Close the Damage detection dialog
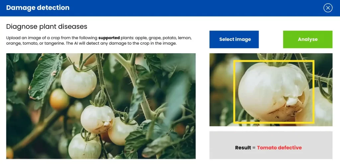340x164 pixels. (x=328, y=8)
